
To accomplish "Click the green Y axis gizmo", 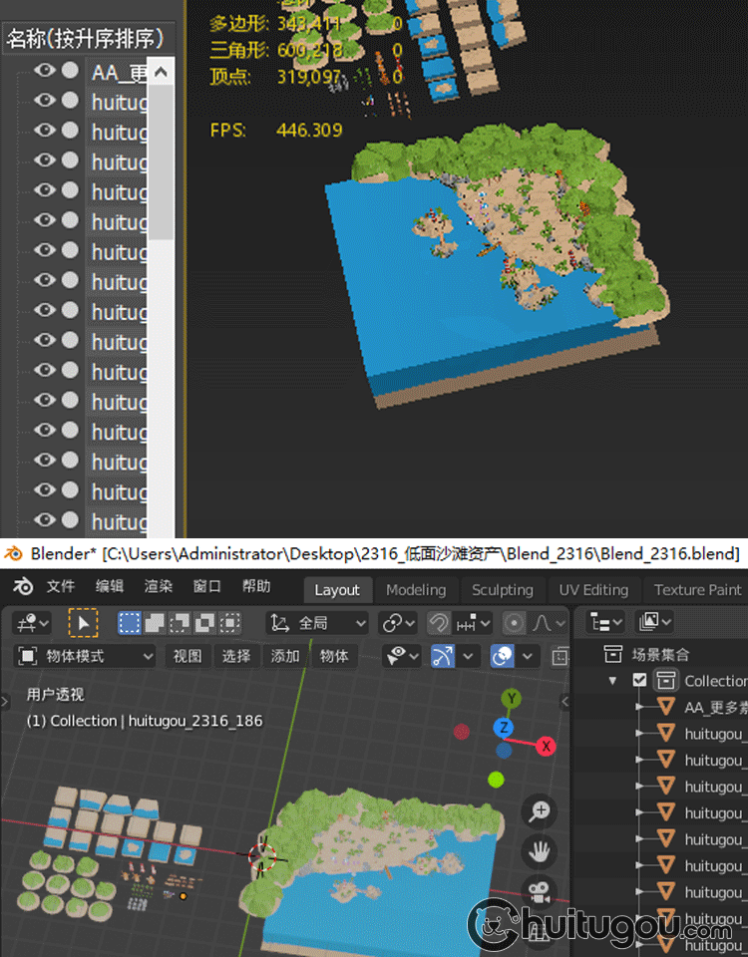I will click(512, 698).
